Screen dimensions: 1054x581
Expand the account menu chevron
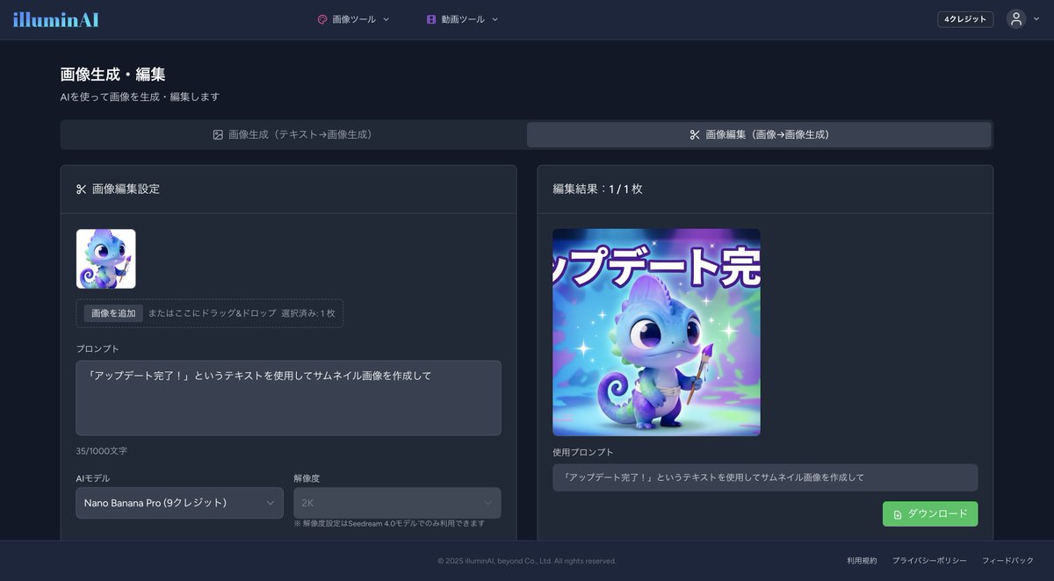(1037, 19)
